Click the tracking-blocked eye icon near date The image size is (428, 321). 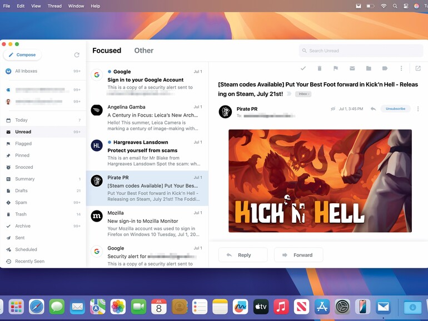point(333,109)
